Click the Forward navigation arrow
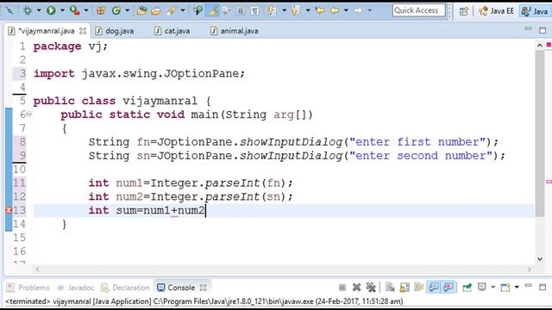Screen dimensions: 552x310 358,11
